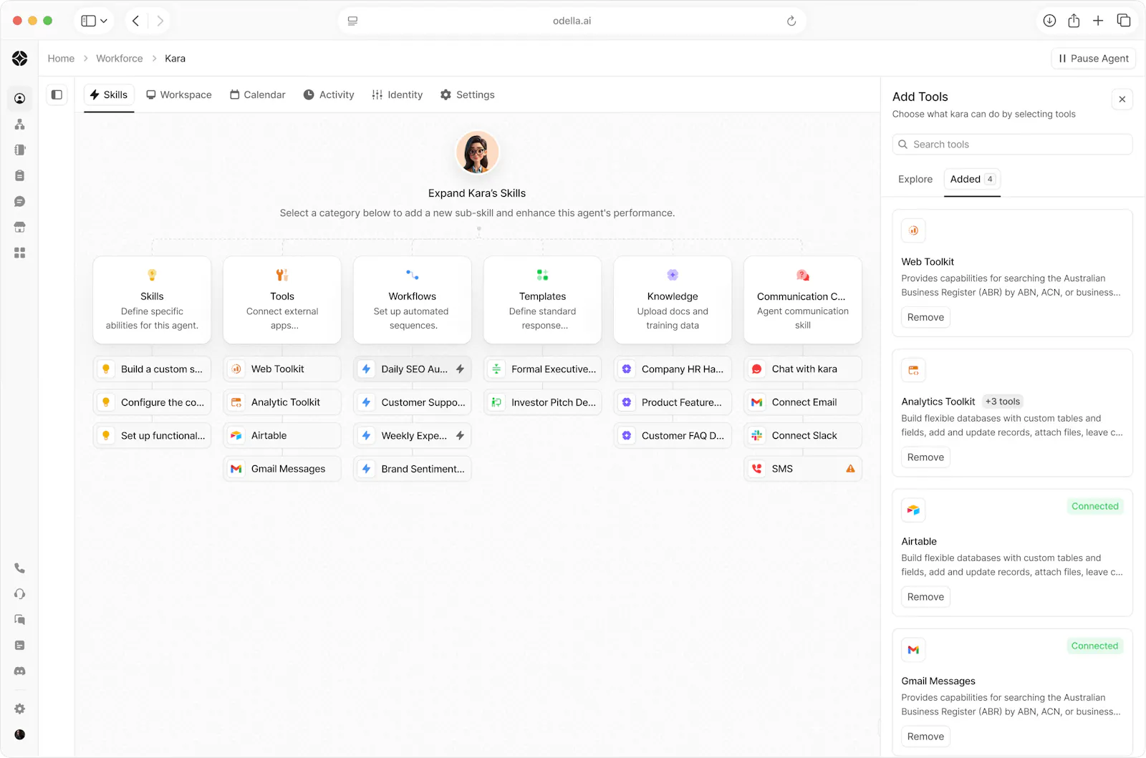Switch to Explore tab in Add Tools

click(915, 180)
